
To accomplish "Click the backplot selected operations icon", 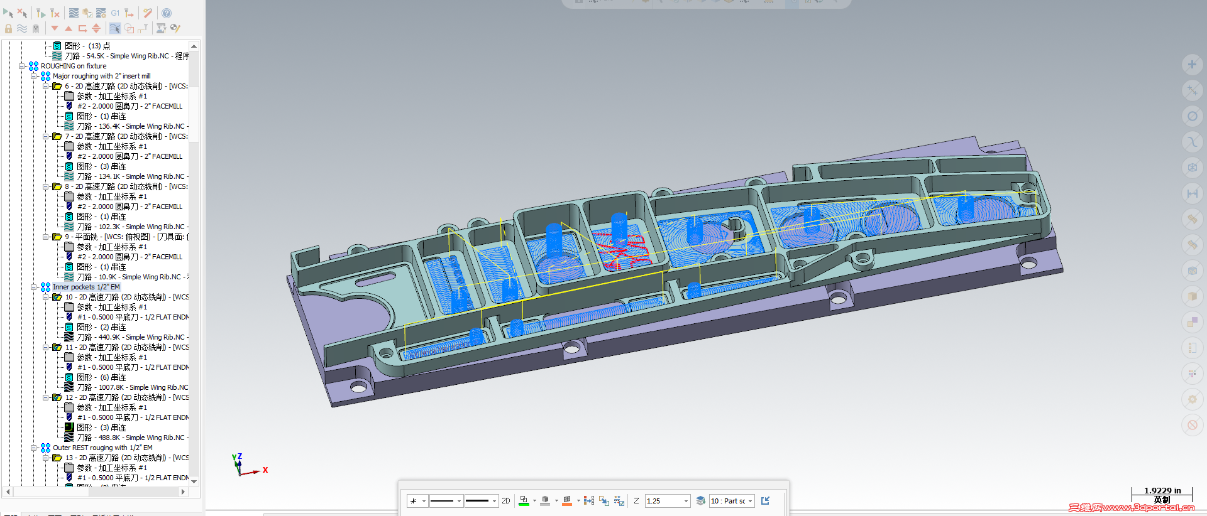I will (74, 13).
